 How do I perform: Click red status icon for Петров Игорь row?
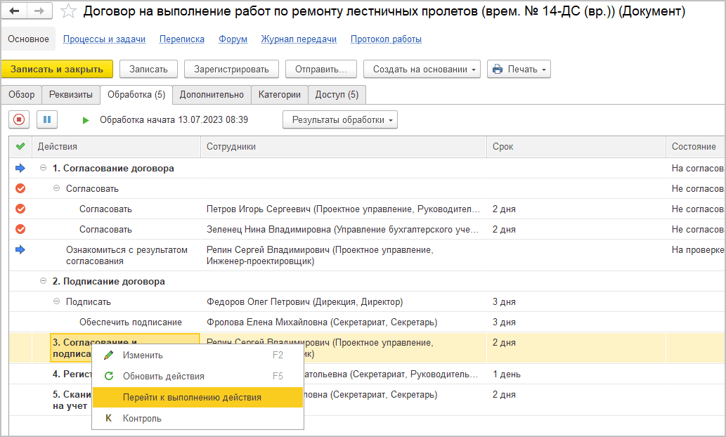[20, 209]
